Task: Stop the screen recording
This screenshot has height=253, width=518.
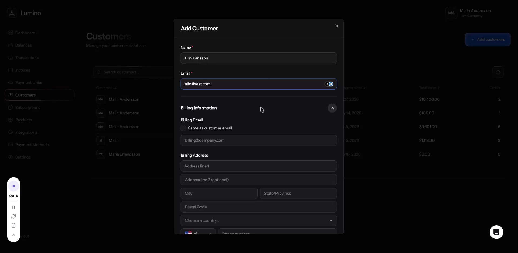Action: click(x=13, y=186)
